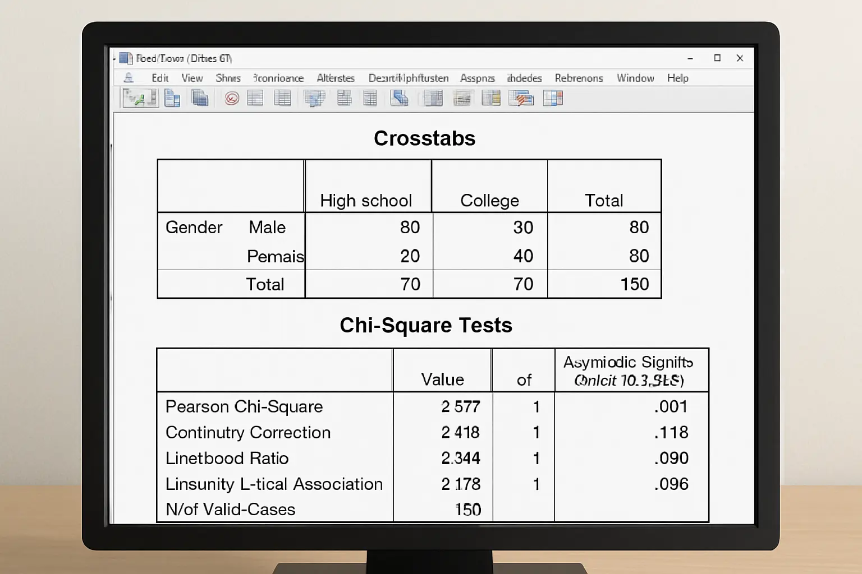
Task: Open the Alterstes menu
Action: 336,78
